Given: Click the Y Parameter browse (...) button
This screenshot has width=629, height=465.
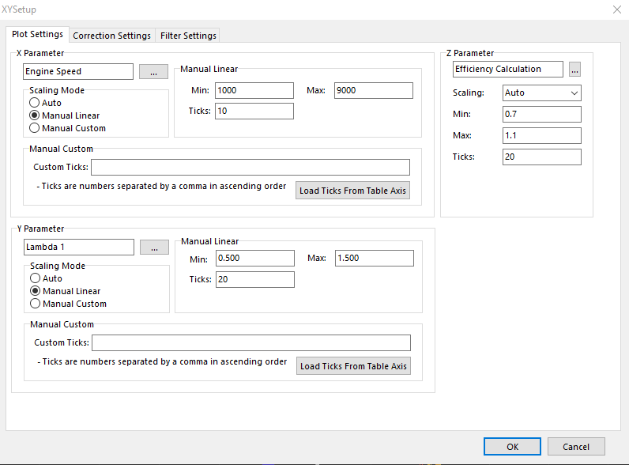Looking at the screenshot, I should 154,248.
